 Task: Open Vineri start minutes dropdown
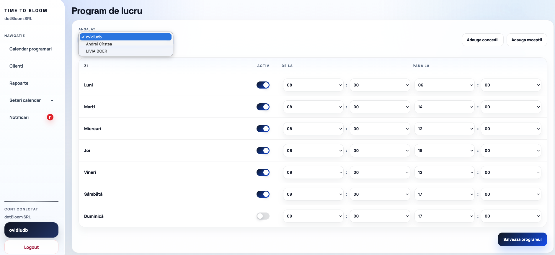(x=380, y=172)
